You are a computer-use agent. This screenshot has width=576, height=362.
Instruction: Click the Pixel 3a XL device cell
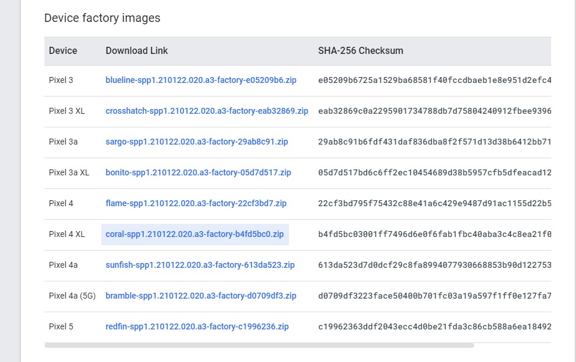click(69, 172)
